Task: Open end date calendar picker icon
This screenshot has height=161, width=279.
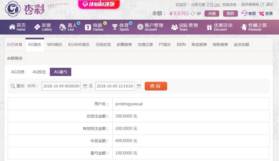Action: point(139,86)
